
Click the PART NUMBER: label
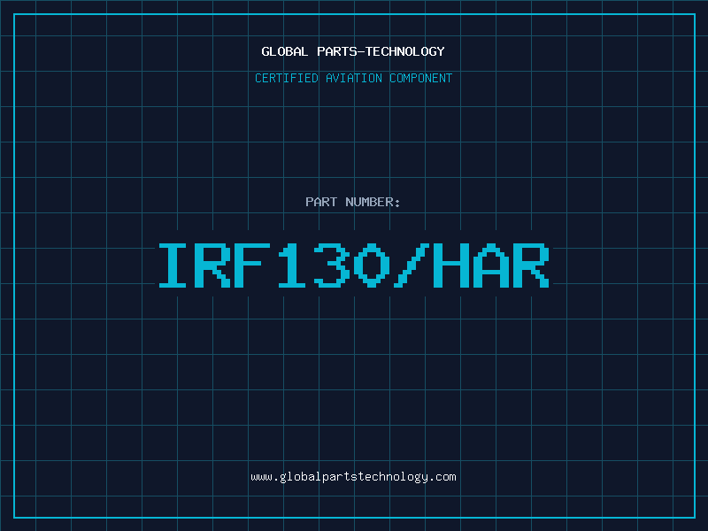353,202
